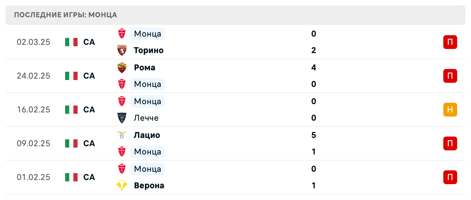Click the СА league label on the 24.02.25 row
The width and height of the screenshot is (471, 200).
[x=89, y=76]
